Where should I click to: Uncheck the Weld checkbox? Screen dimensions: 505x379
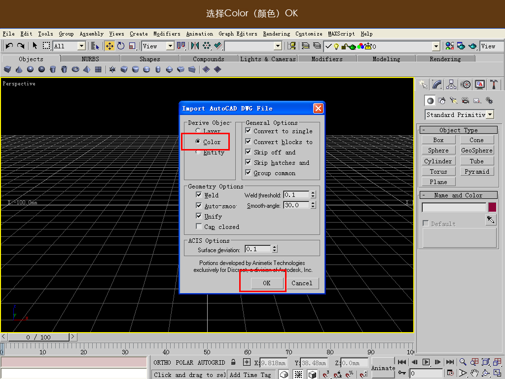click(199, 194)
